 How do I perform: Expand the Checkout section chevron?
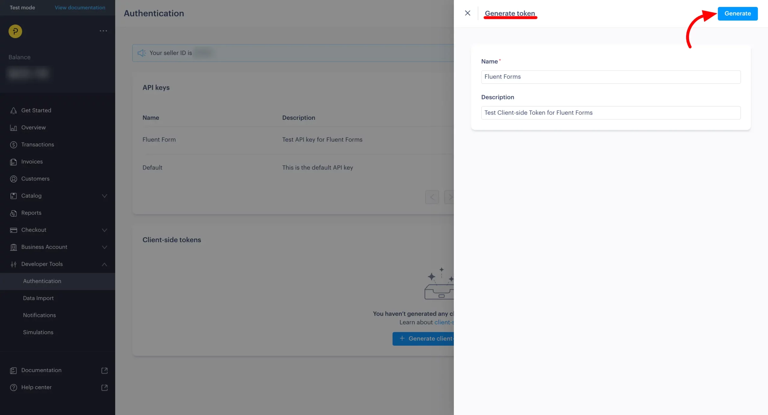(x=104, y=230)
